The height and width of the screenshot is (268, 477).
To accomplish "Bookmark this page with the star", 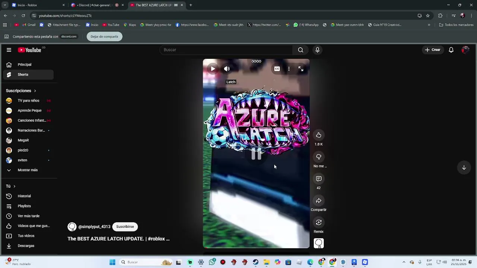I will (x=428, y=16).
